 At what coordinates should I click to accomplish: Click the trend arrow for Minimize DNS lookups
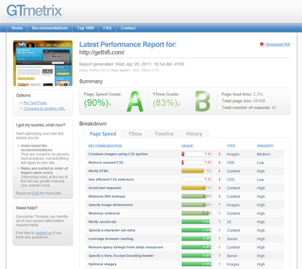(219, 196)
